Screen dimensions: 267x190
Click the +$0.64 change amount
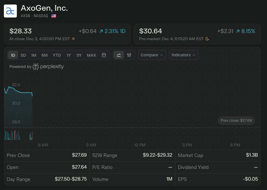pos(87,31)
